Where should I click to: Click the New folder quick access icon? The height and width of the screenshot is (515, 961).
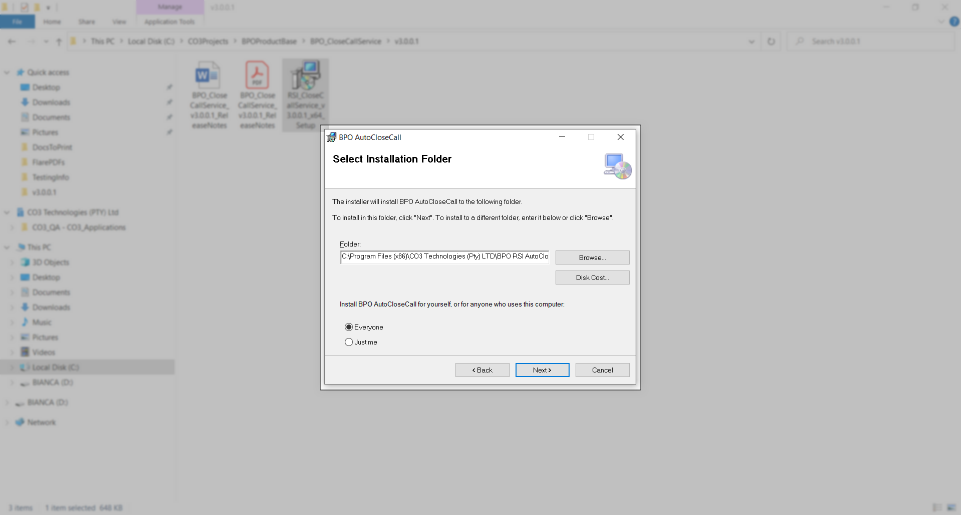point(37,7)
